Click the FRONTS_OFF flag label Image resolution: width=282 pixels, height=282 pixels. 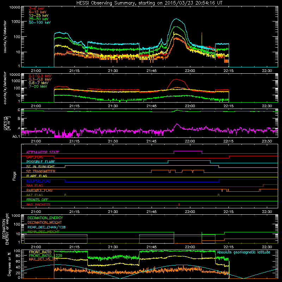click(x=37, y=200)
